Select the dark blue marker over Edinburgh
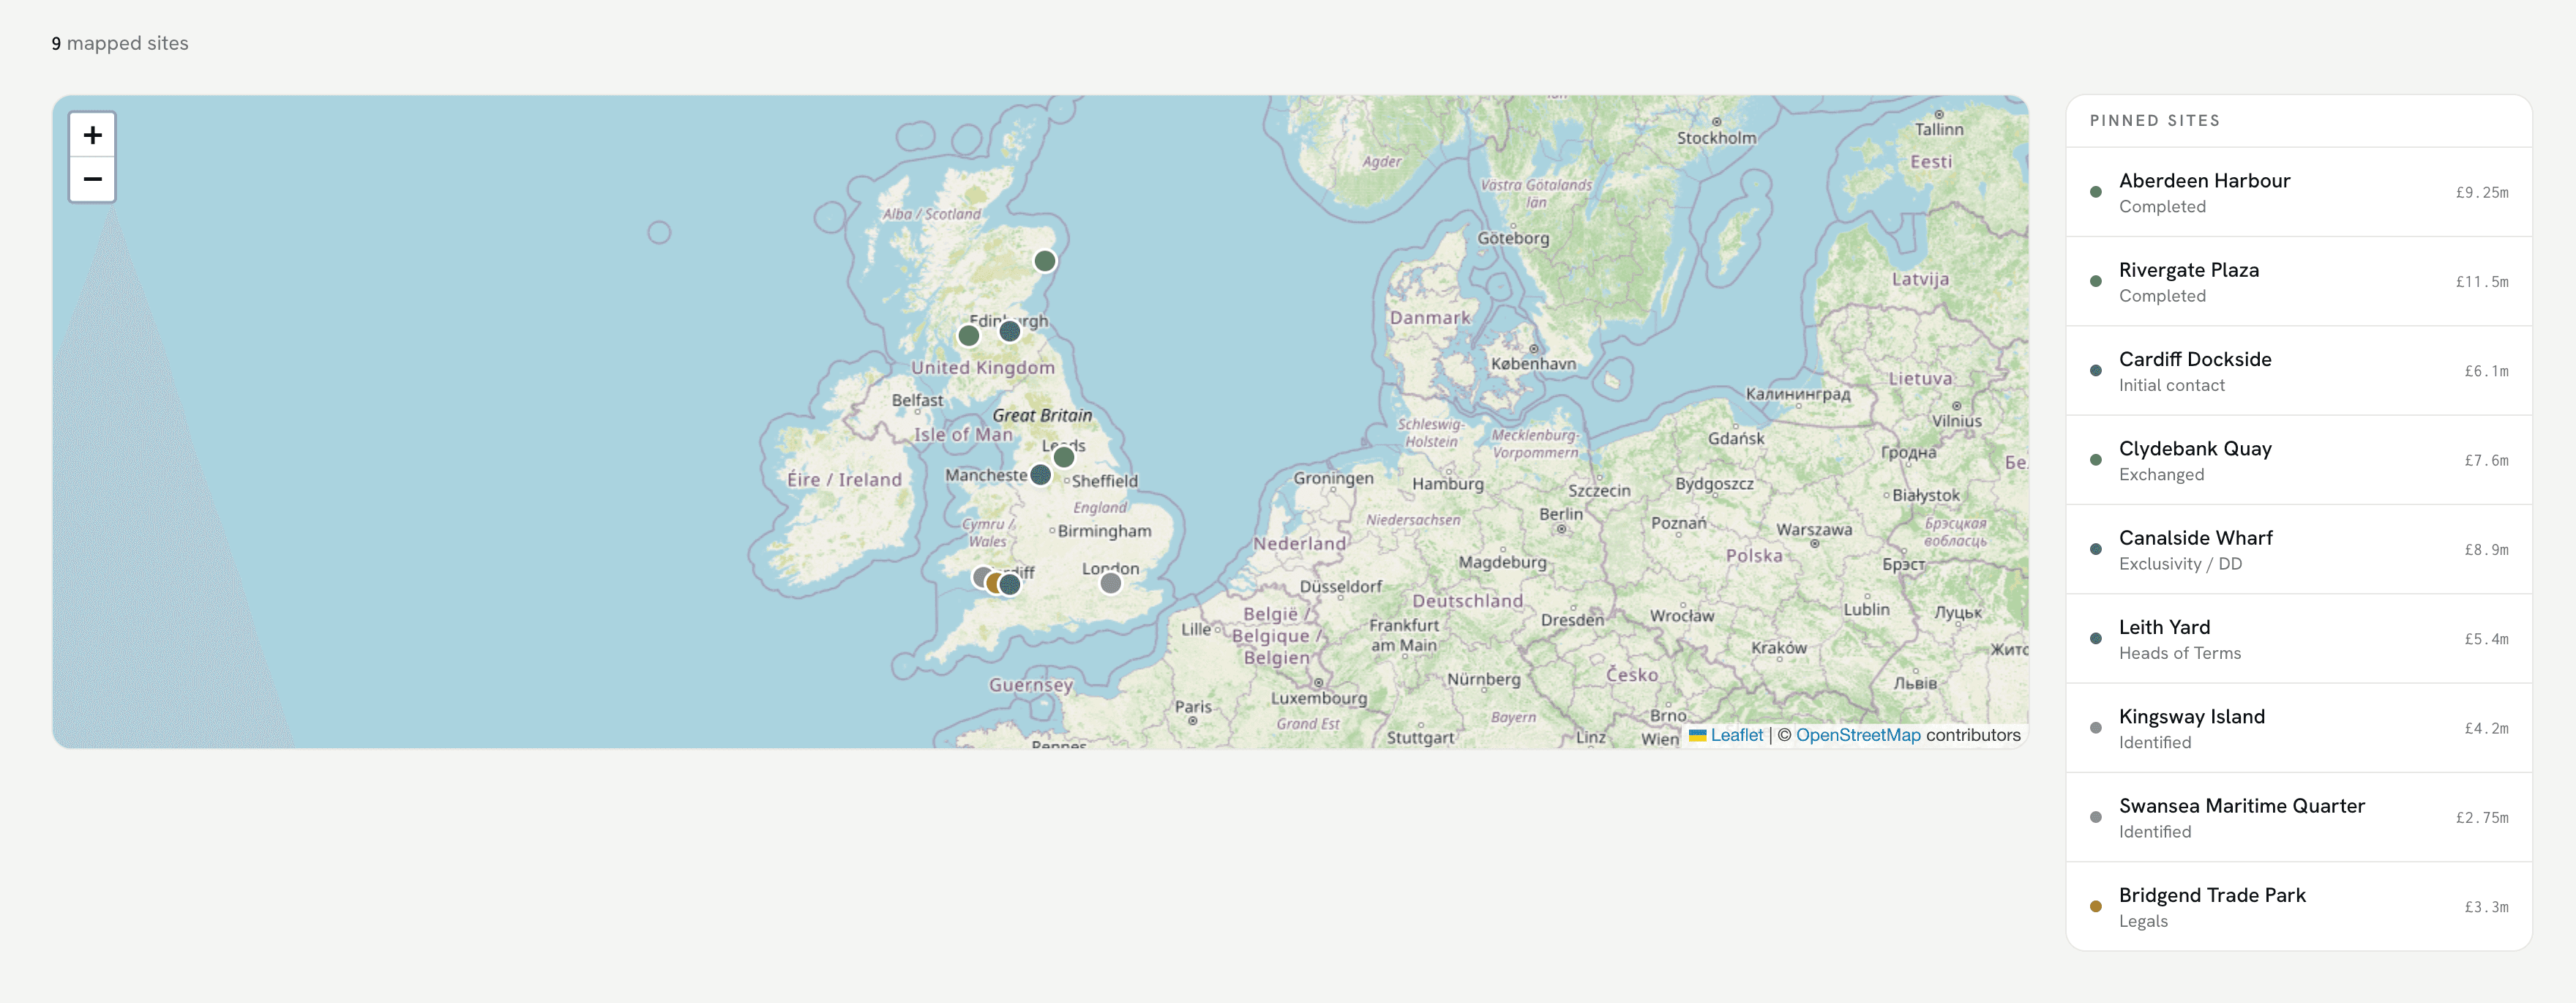The height and width of the screenshot is (1003, 2576). 1010,331
